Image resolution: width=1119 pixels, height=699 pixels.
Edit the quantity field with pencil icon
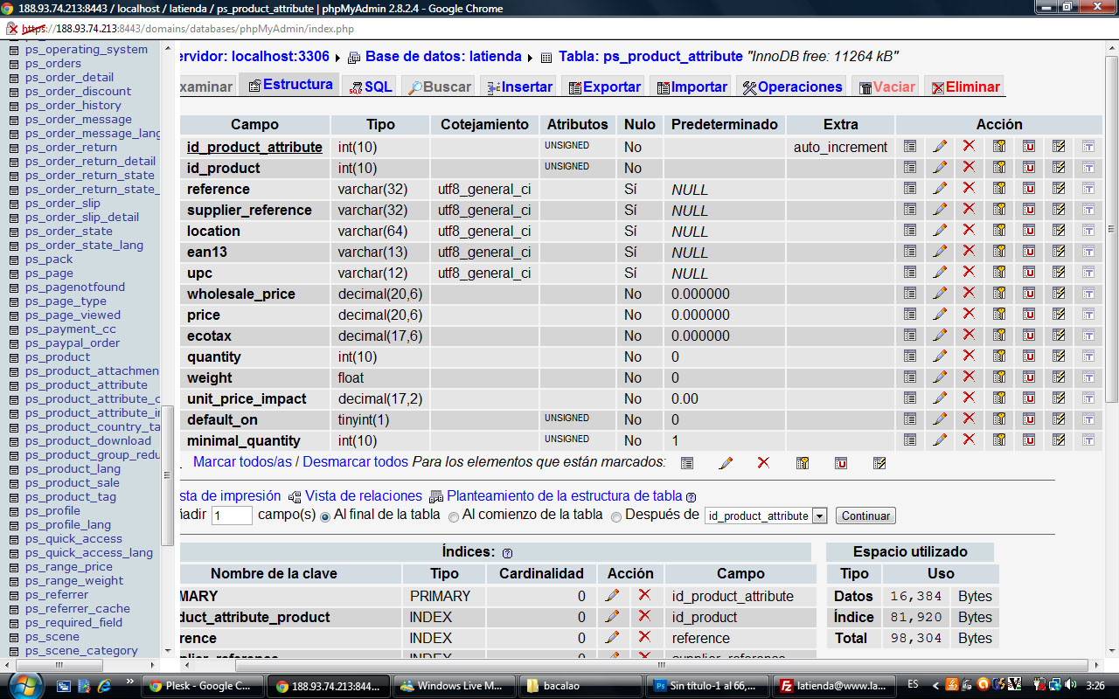click(x=940, y=356)
